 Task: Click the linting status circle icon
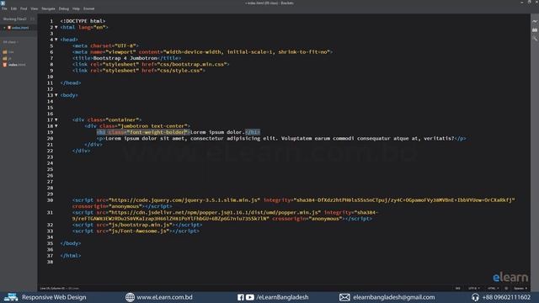pyautogui.click(x=506, y=288)
